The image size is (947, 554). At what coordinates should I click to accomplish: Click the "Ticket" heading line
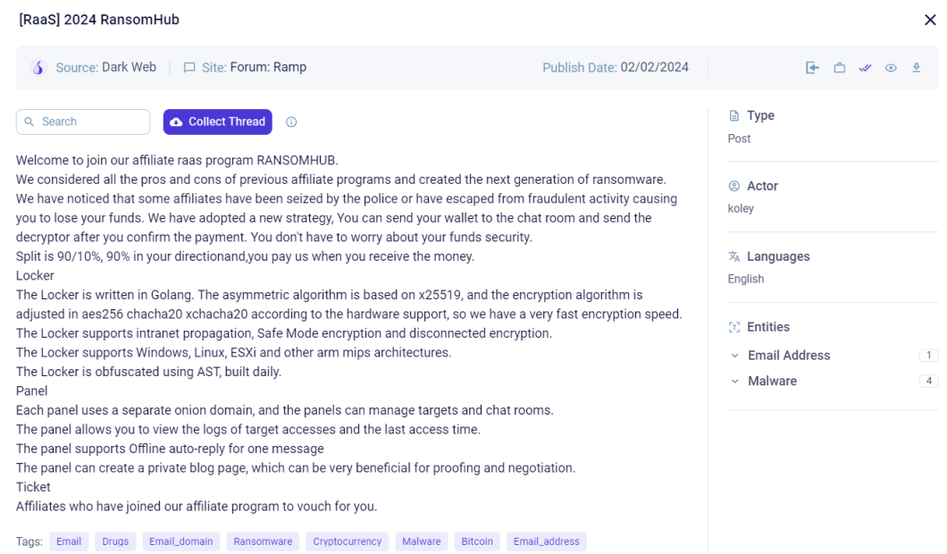point(33,488)
